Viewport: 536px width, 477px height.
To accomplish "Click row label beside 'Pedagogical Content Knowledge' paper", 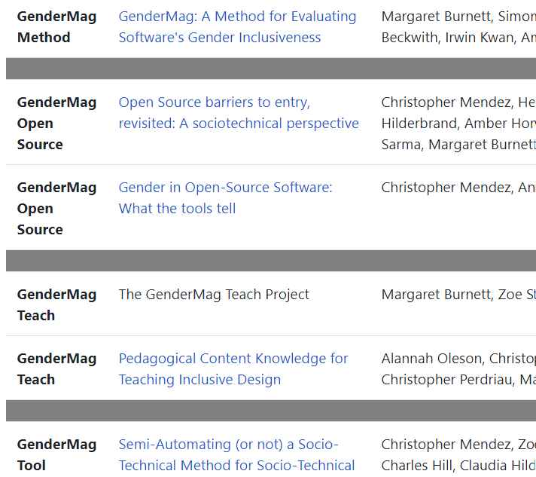I will (56, 369).
